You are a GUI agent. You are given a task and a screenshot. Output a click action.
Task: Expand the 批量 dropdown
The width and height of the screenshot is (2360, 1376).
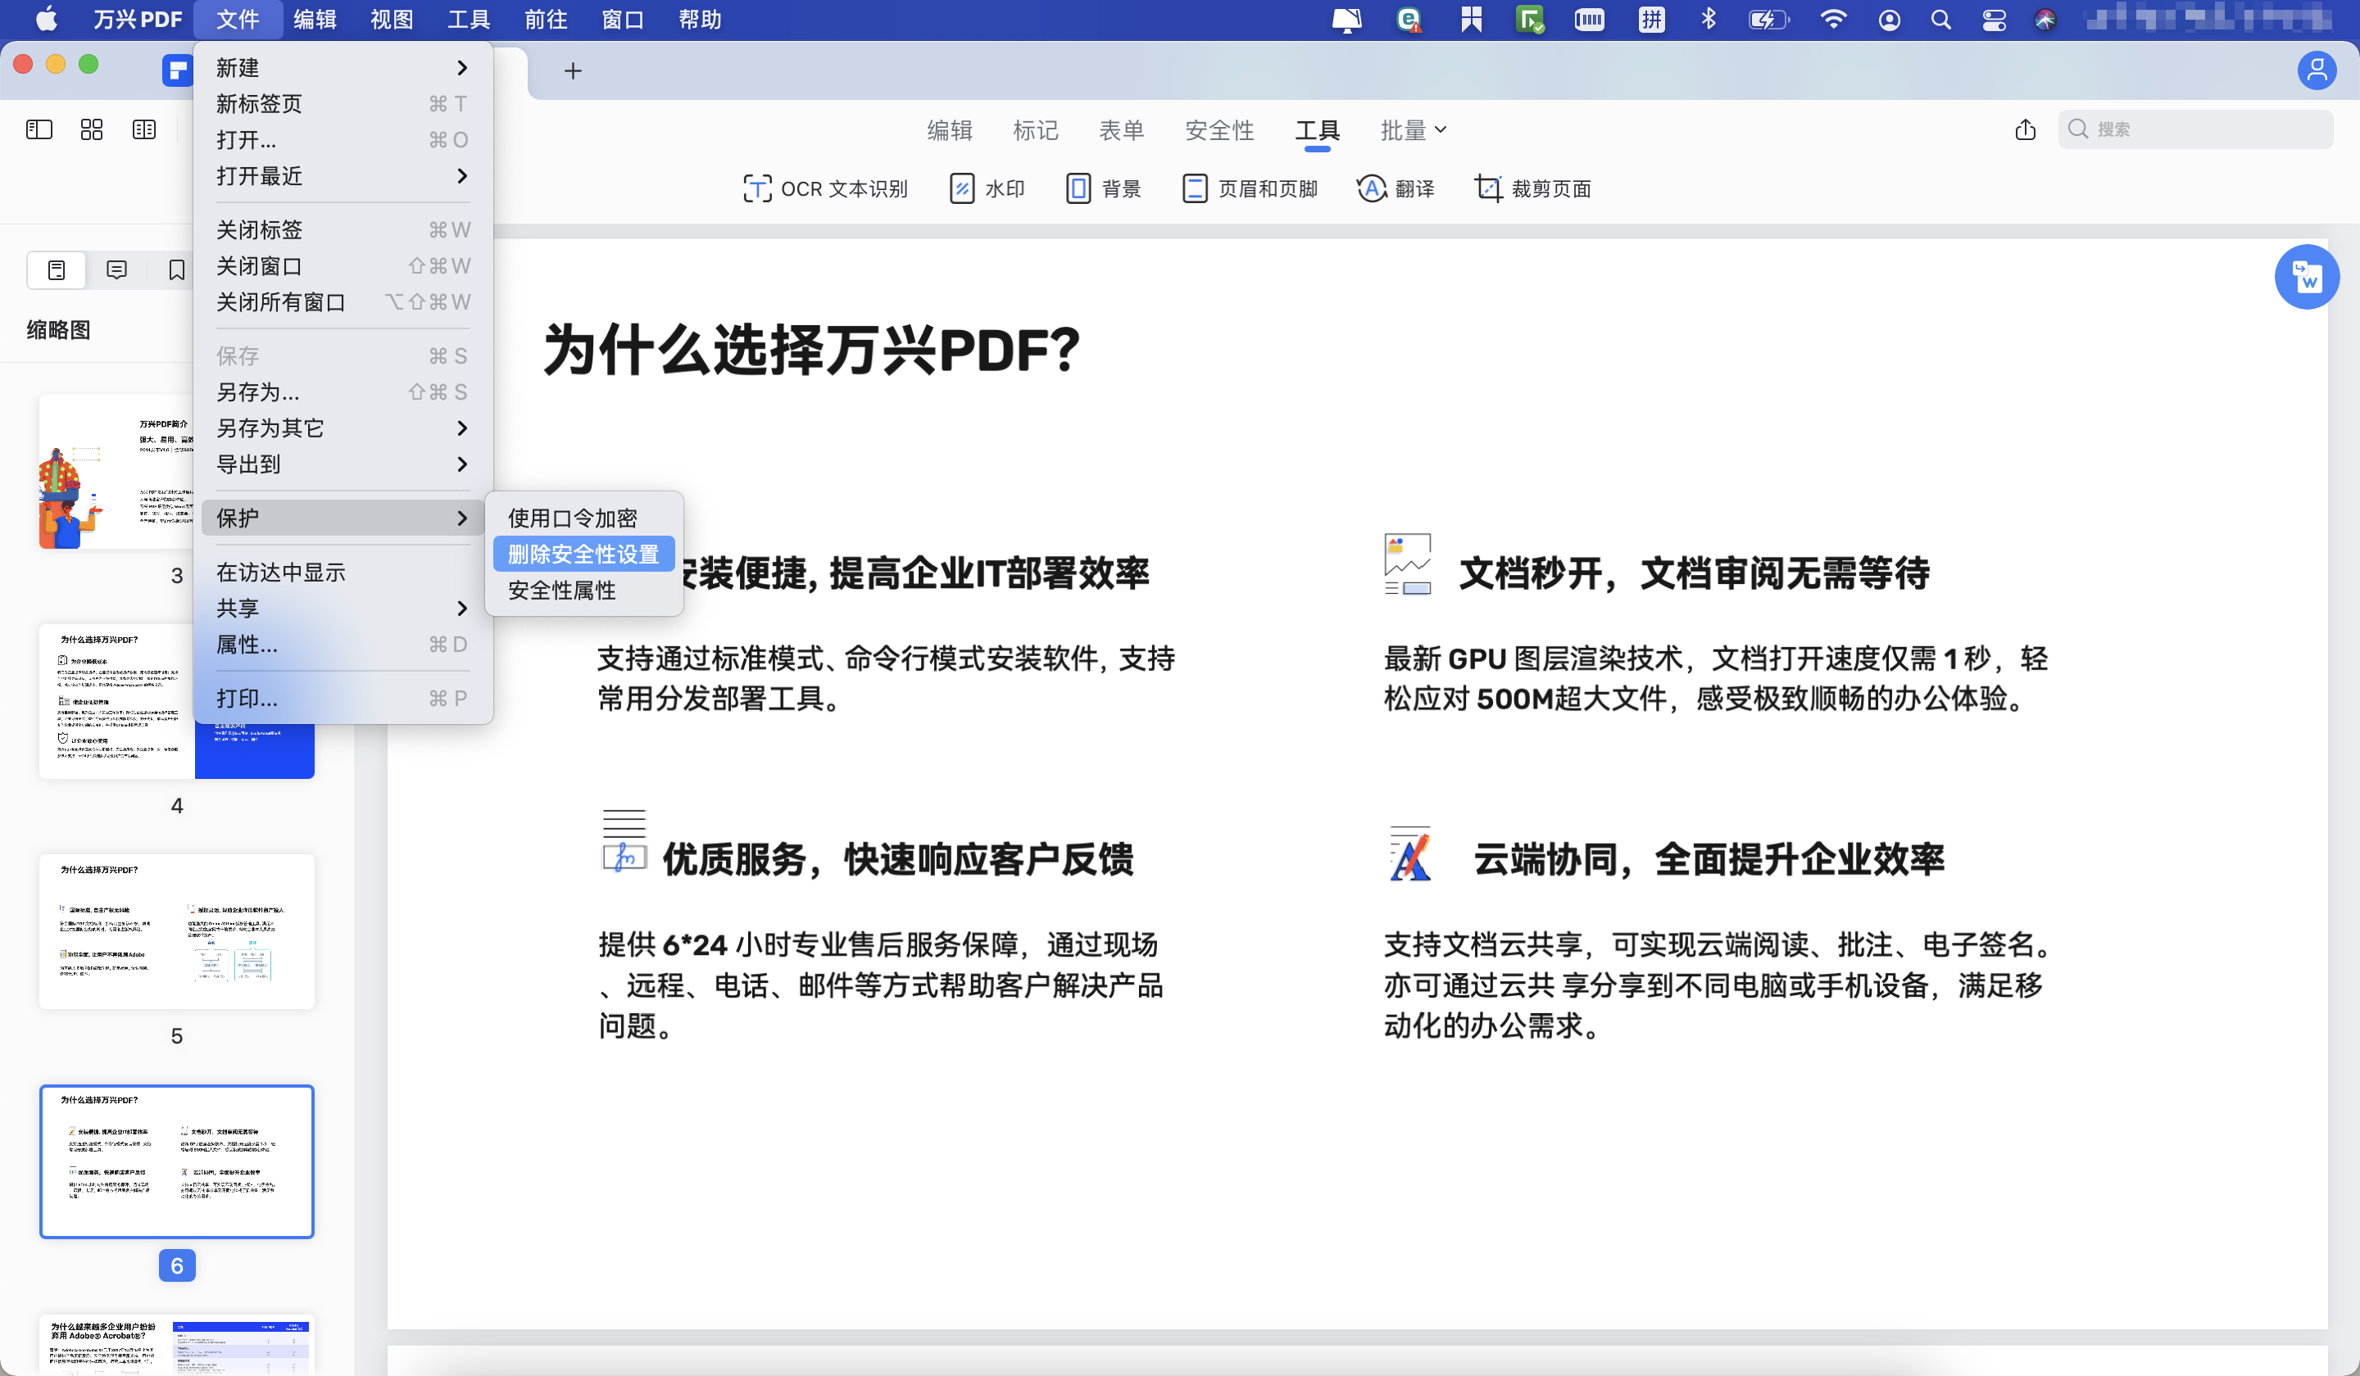click(x=1412, y=130)
